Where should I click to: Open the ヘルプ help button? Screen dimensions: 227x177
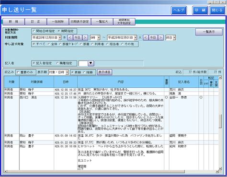pyautogui.click(x=179, y=10)
